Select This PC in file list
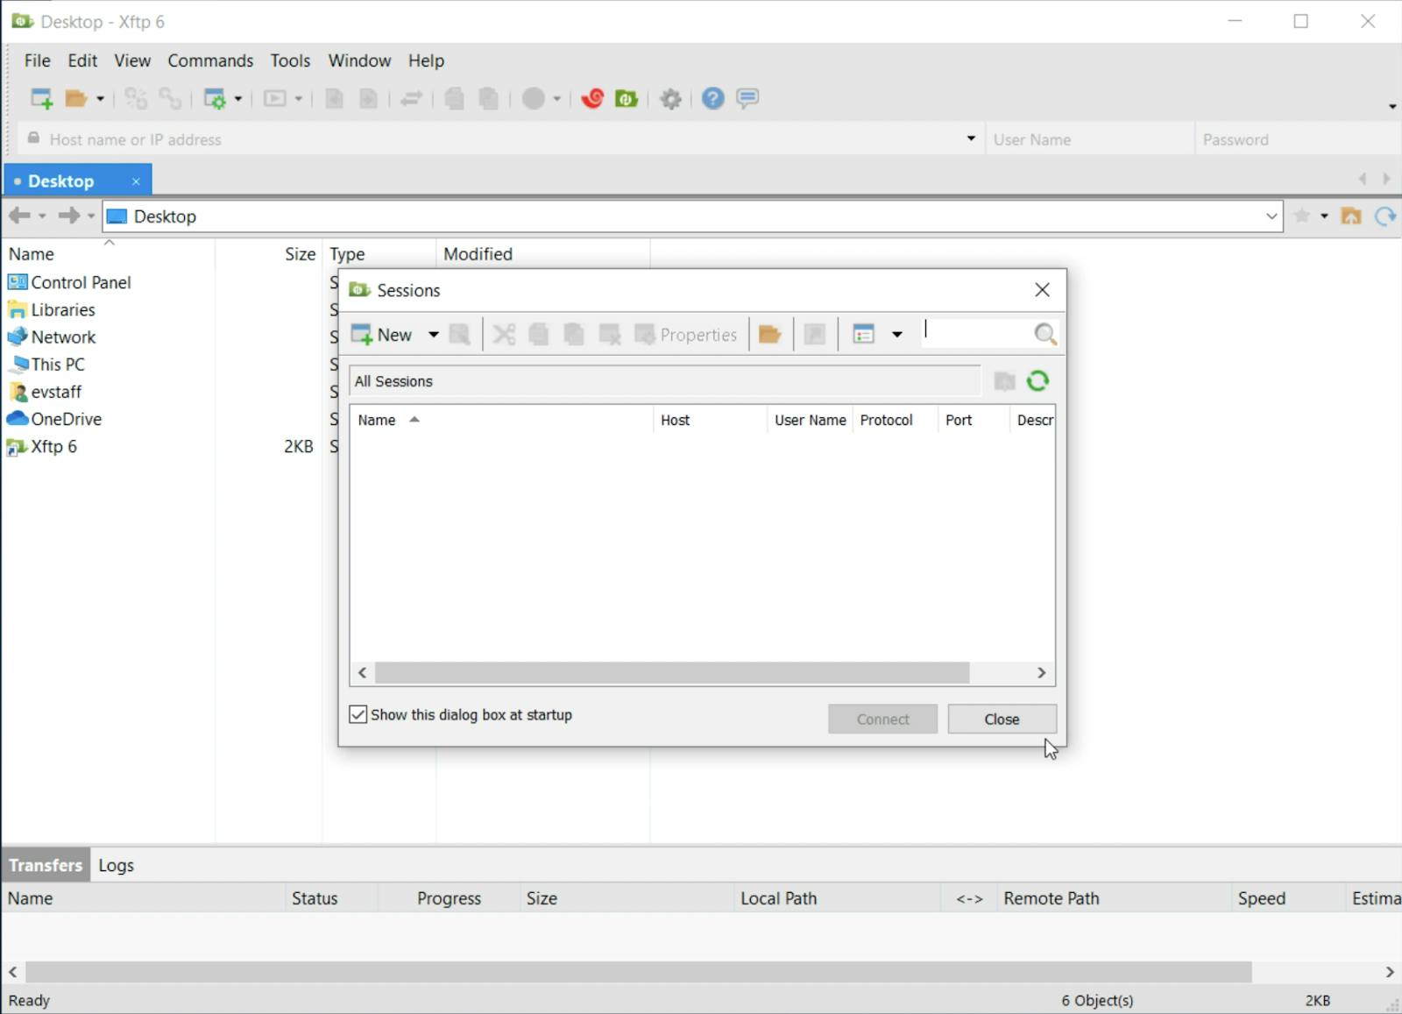 46,364
